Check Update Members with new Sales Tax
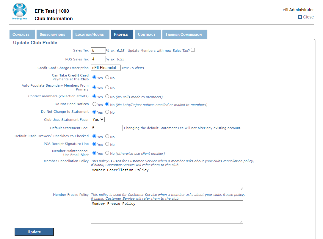The height and width of the screenshot is (239, 323). [x=193, y=50]
